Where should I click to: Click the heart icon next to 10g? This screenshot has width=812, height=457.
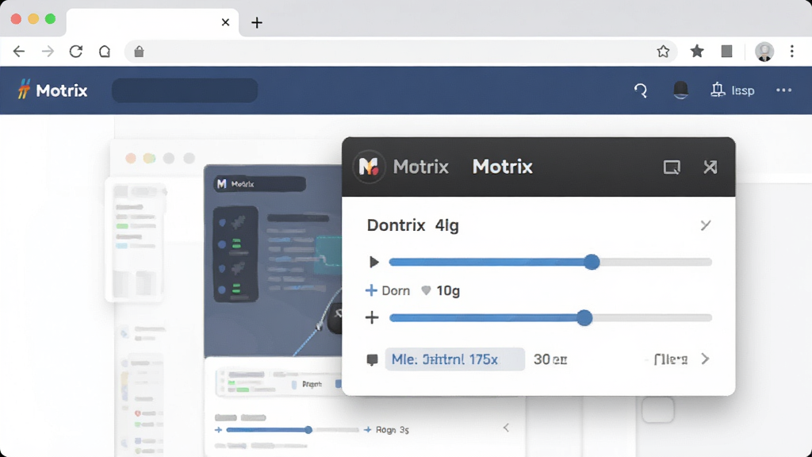pos(426,290)
